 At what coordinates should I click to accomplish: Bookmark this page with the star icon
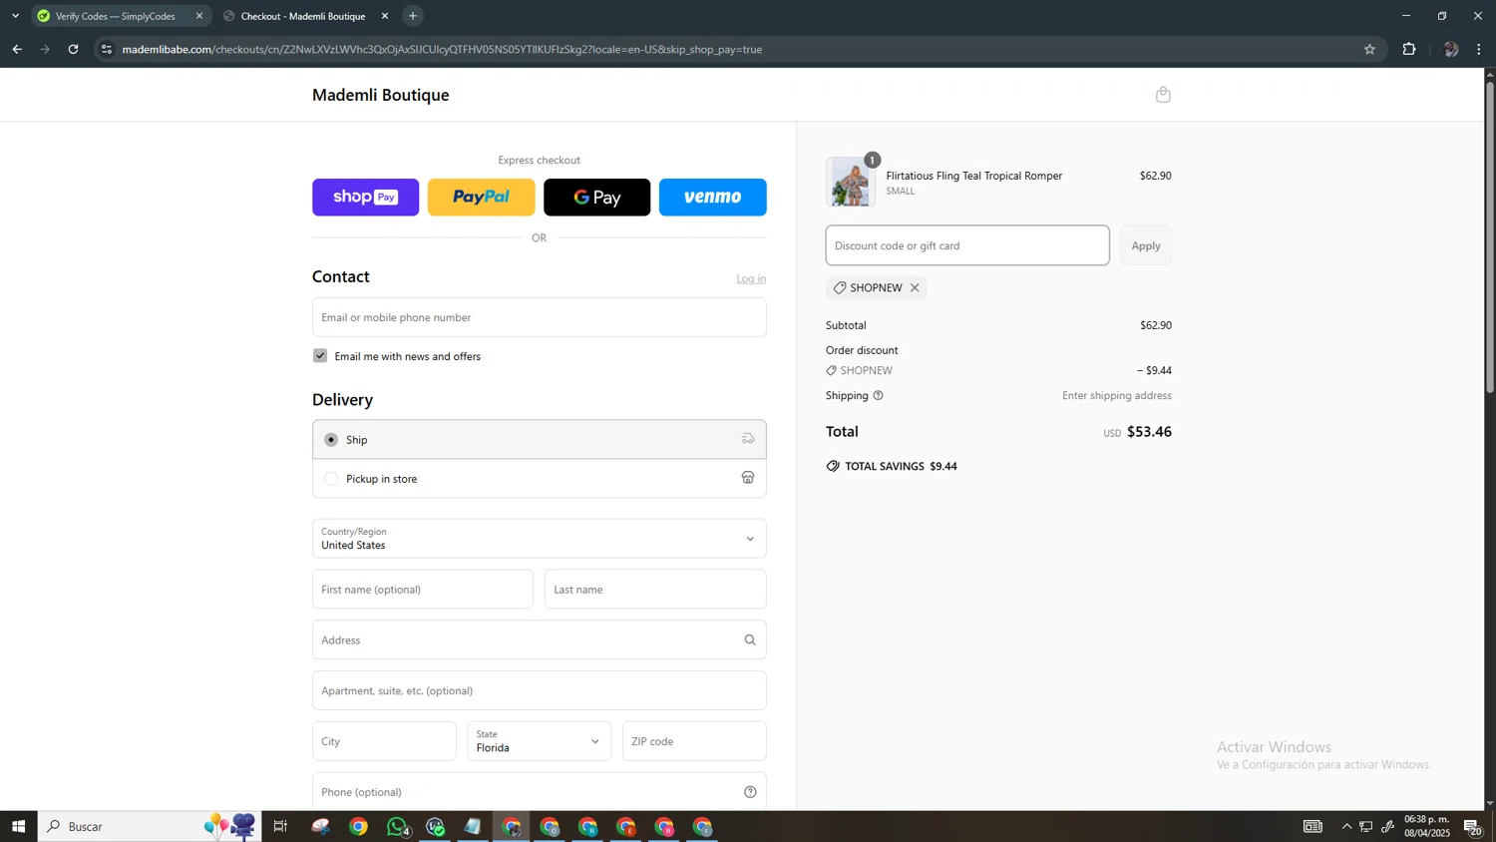(x=1369, y=49)
